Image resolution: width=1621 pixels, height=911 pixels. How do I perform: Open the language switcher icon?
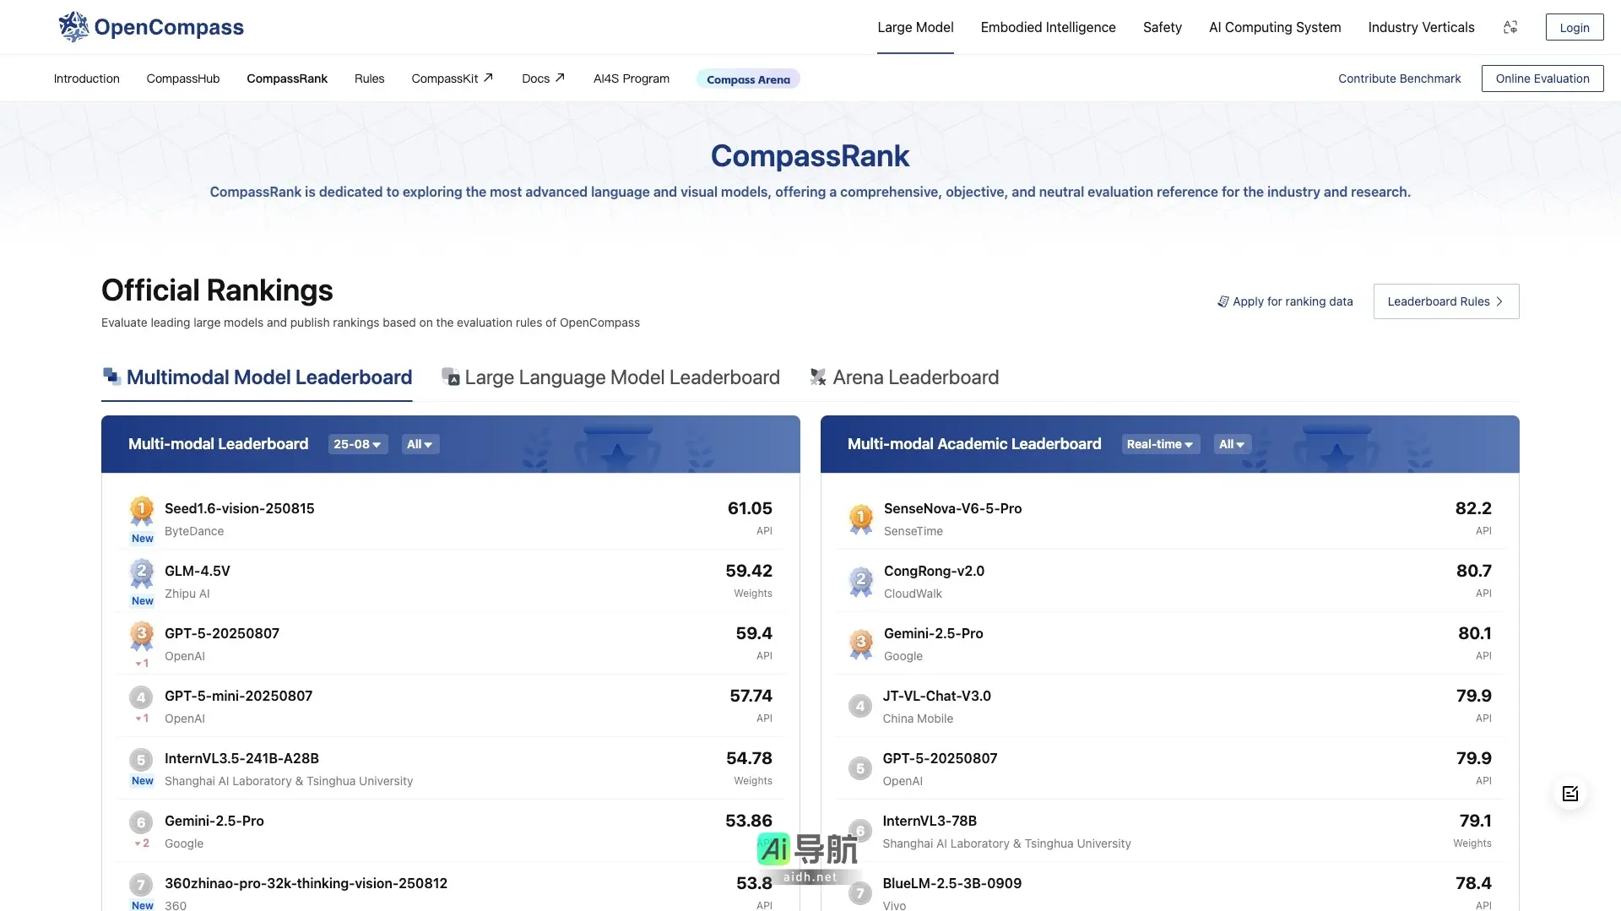pyautogui.click(x=1510, y=27)
